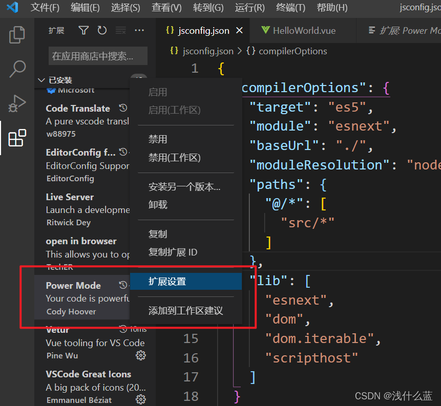Choose 安装另一个版本... menu entry
The image size is (441, 406).
tap(186, 187)
